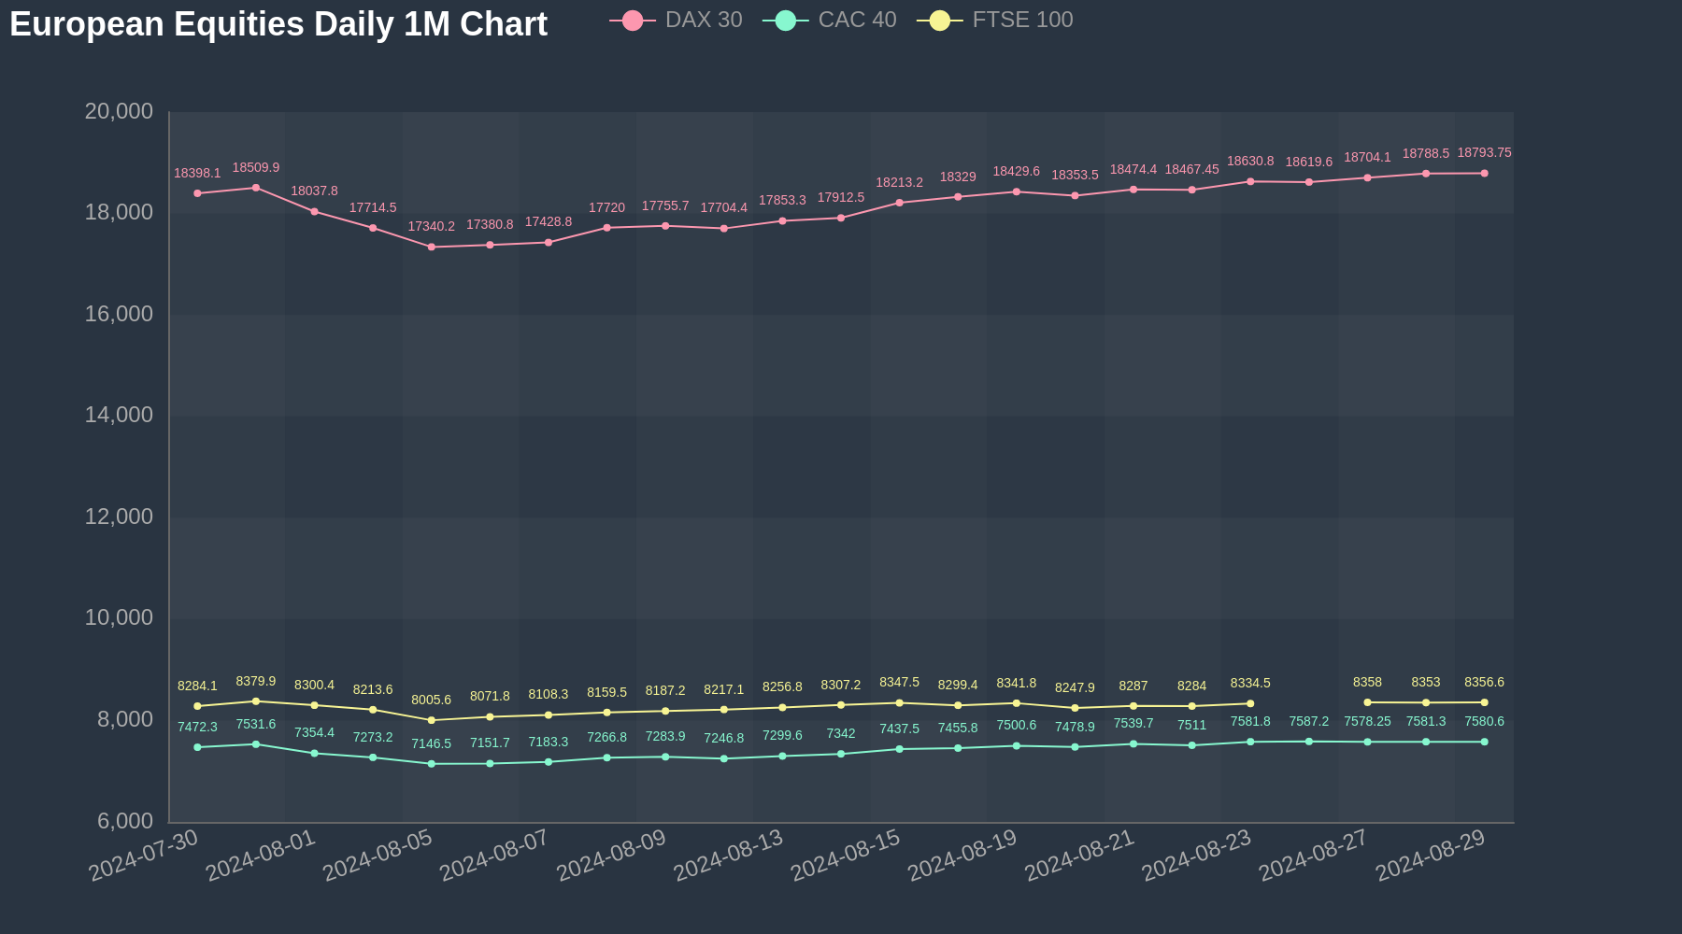The image size is (1682, 934).
Task: Select FTSE final point labeled 8356.6
Action: coord(1484,702)
